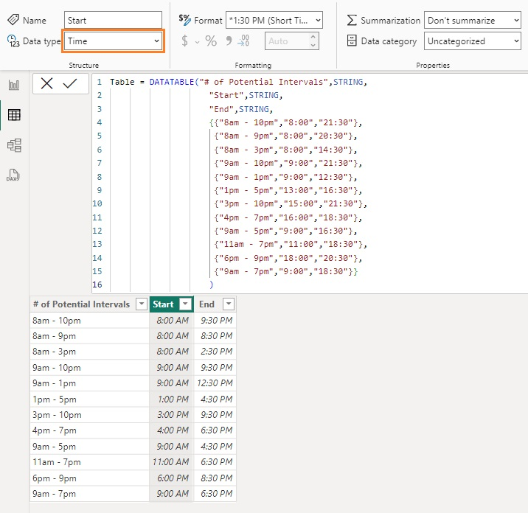Screen dimensions: 528x513
Task: Click the 6:00 PM Start cell
Action: pyautogui.click(x=171, y=478)
